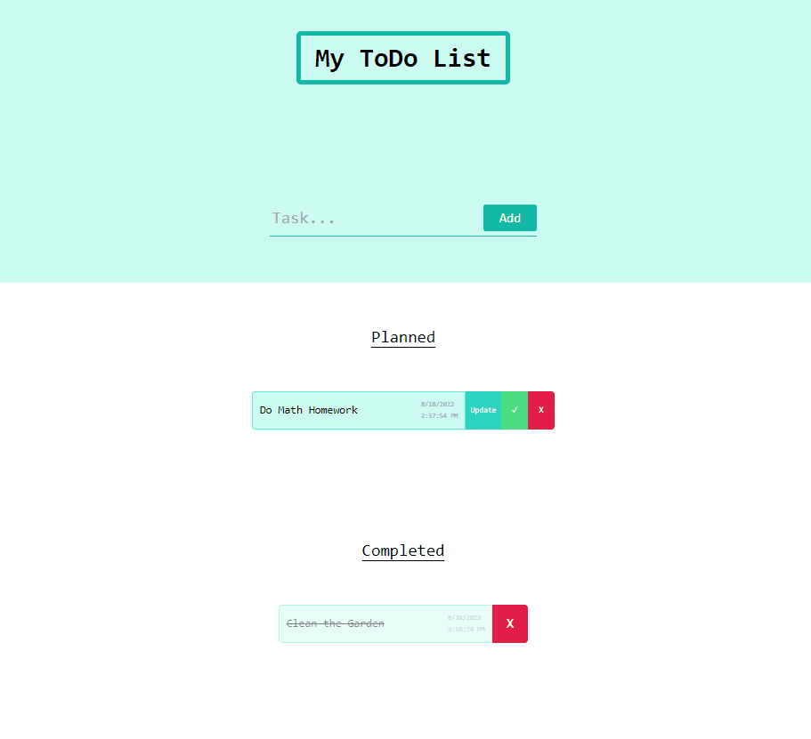Click the empty area of the Clean the Garden card
Screen dimensions: 811x739
pyautogui.click(x=416, y=623)
